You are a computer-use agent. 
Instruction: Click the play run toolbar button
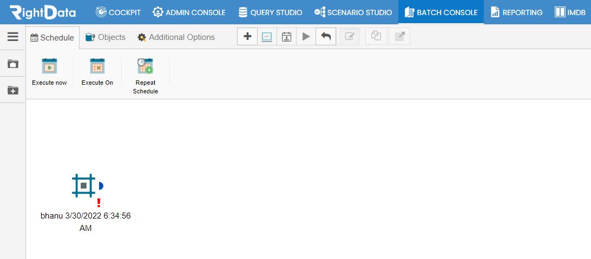[306, 37]
